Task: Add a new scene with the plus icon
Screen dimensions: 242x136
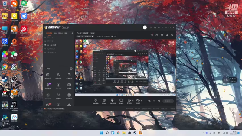Action: click(72, 33)
